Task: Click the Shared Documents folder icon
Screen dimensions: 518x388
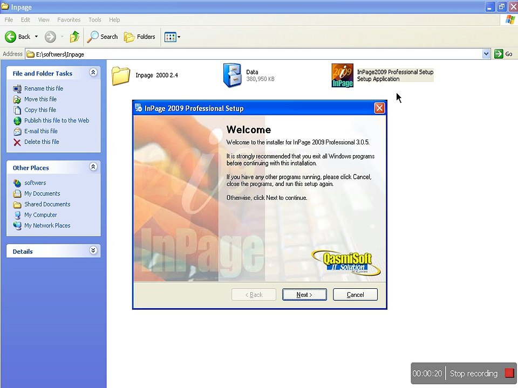Action: tap(17, 205)
